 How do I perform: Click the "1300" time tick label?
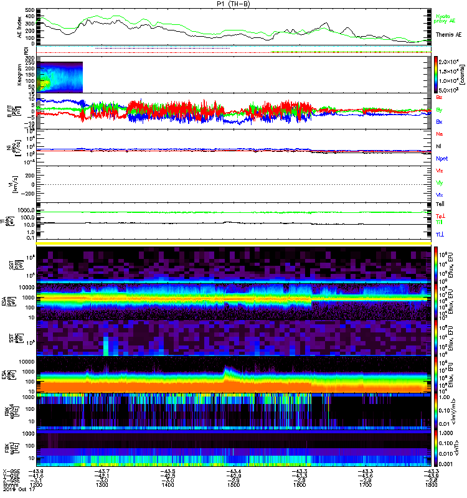tap(102, 485)
